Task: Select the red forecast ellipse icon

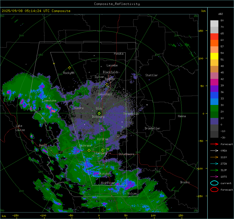Action: (x=214, y=190)
